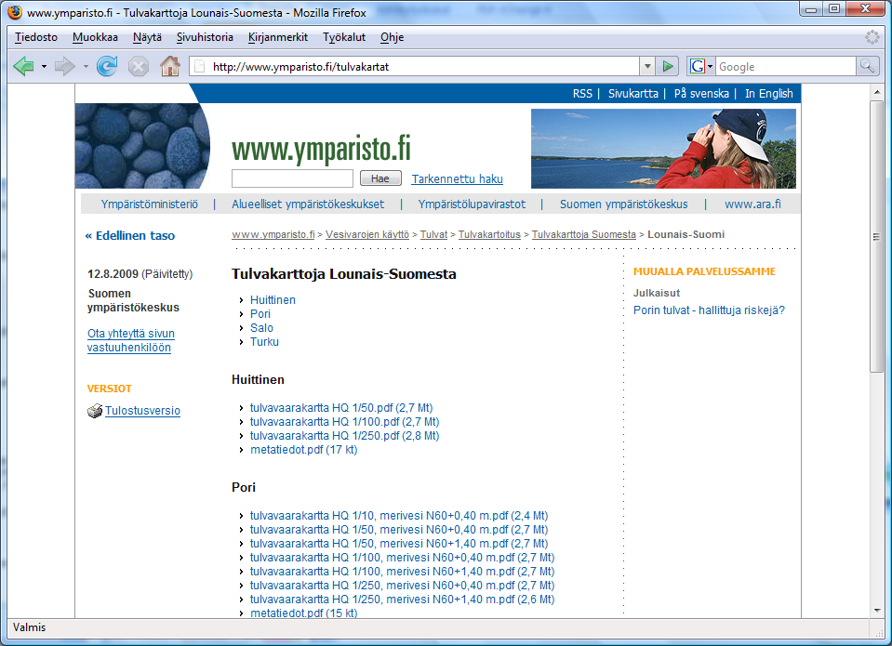Jump to Turku anchor link
The image size is (892, 646).
(x=264, y=342)
